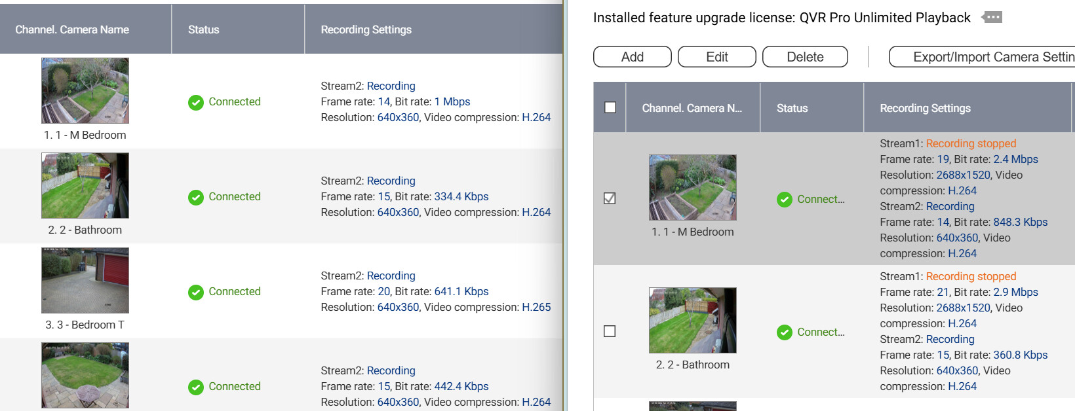This screenshot has height=411, width=1075.
Task: Sort by Status column header in right table
Action: (x=792, y=108)
